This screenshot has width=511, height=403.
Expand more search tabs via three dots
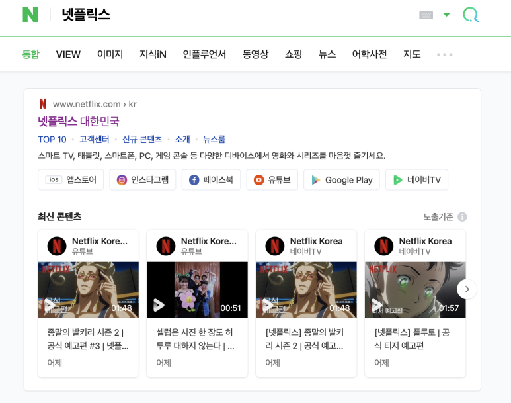point(444,54)
